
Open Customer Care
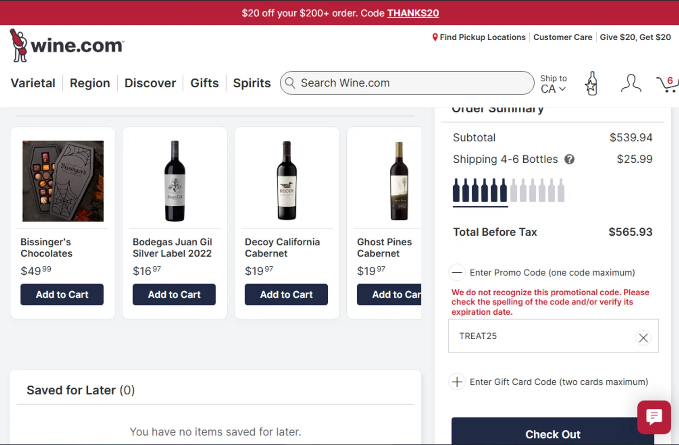[x=563, y=37]
